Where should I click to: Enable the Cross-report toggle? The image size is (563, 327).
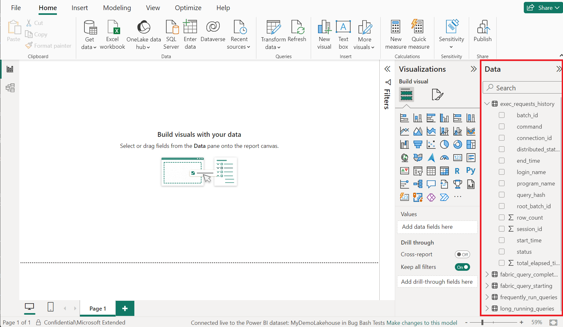462,255
